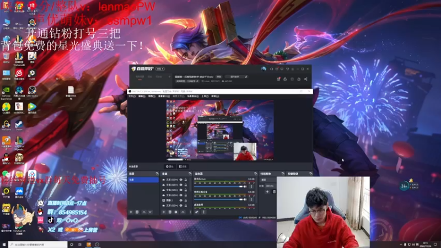Image resolution: width=441 pixels, height=248 pixels.
Task: Select the highlighted scene in Scenes list
Action: point(143,180)
